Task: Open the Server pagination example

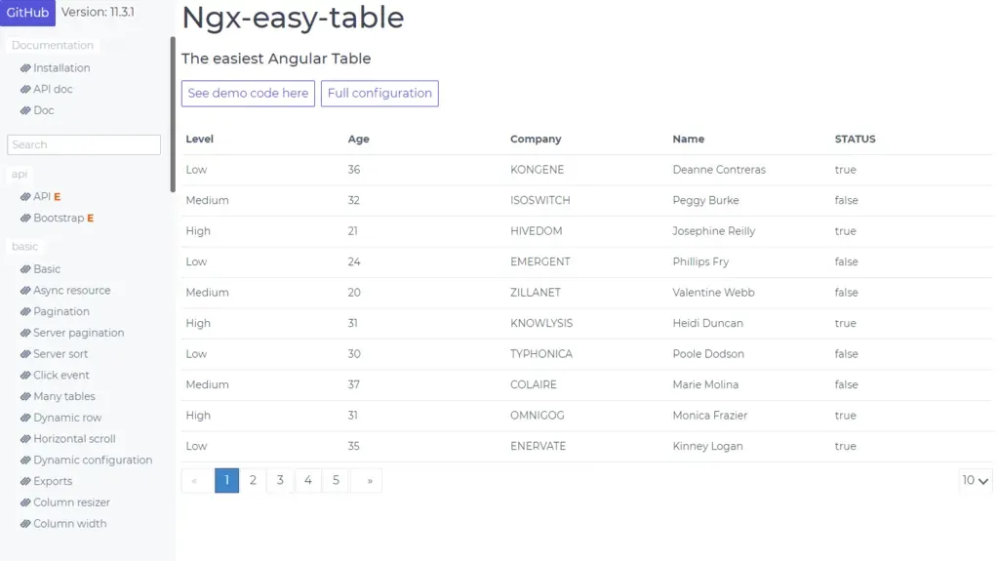Action: 78,333
